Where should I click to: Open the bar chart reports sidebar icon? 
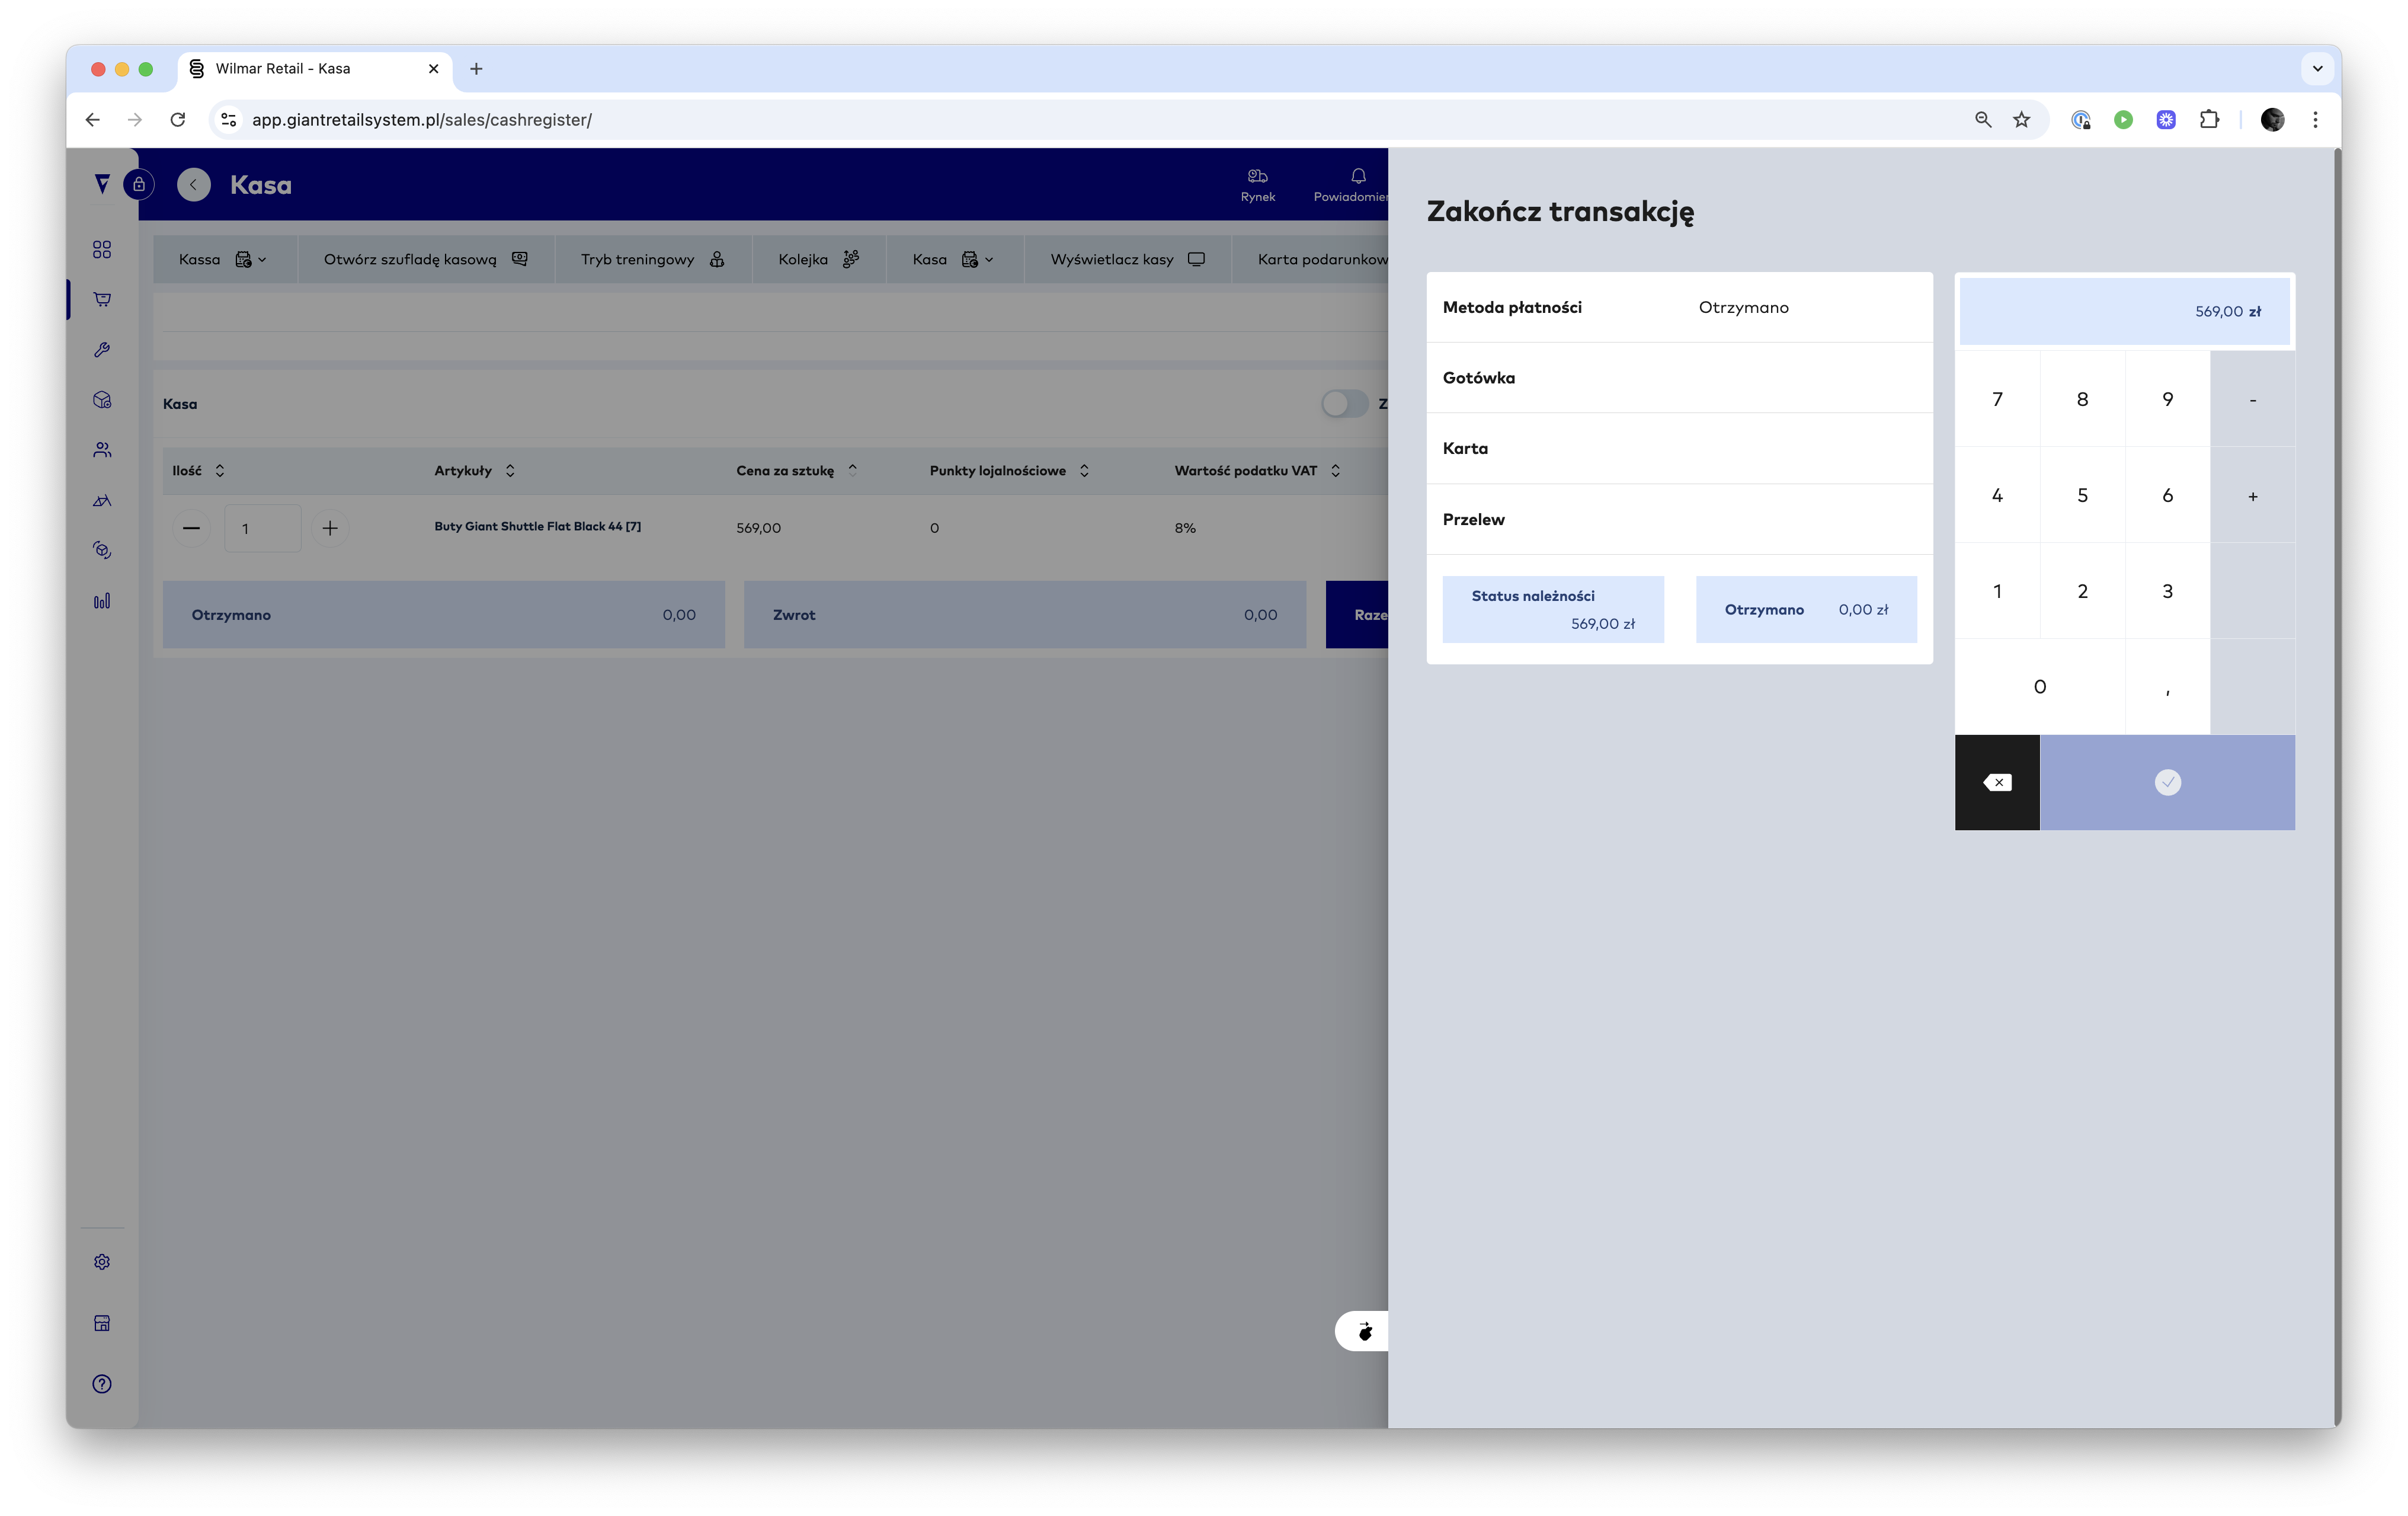[102, 601]
